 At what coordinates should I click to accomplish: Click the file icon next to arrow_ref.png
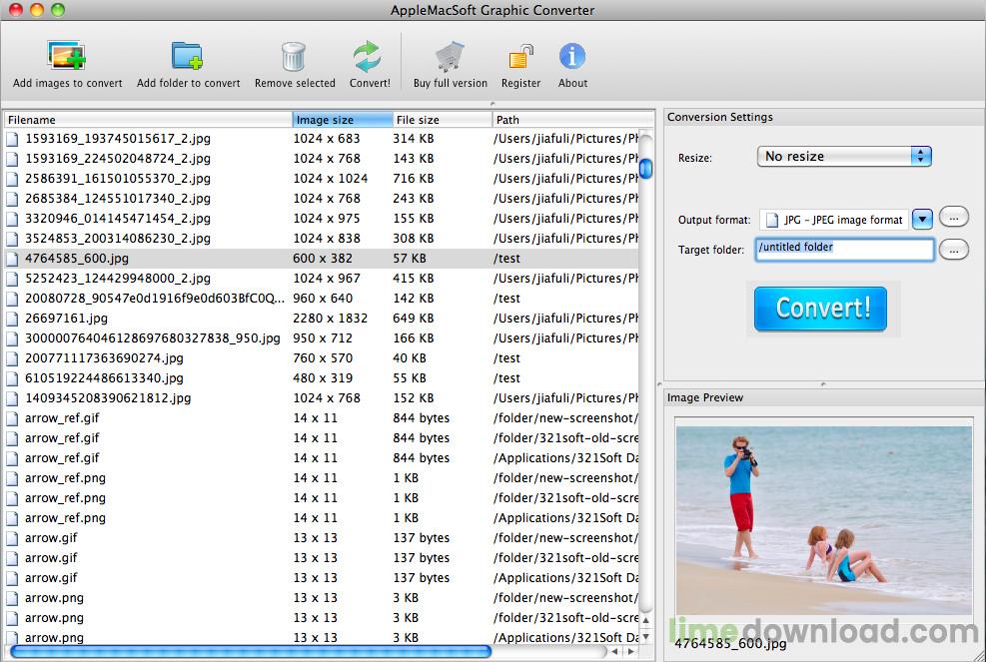11,477
